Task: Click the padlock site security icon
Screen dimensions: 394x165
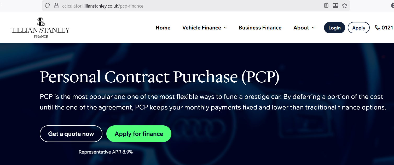Action: click(56, 6)
